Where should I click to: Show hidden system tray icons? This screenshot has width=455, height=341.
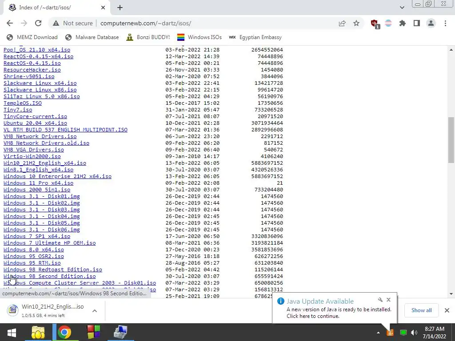pyautogui.click(x=378, y=333)
